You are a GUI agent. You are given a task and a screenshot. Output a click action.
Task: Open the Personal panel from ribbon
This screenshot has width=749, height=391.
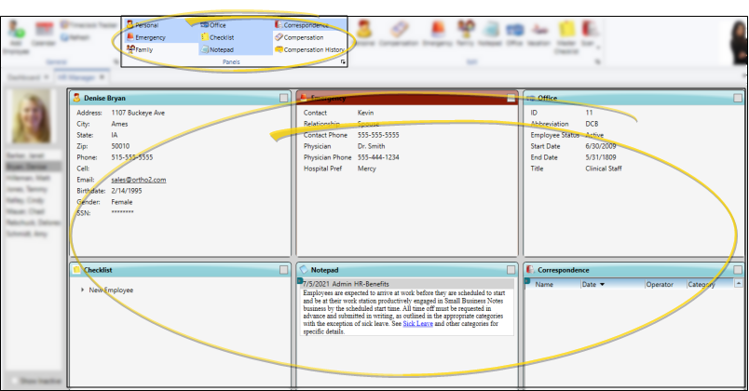tap(145, 25)
